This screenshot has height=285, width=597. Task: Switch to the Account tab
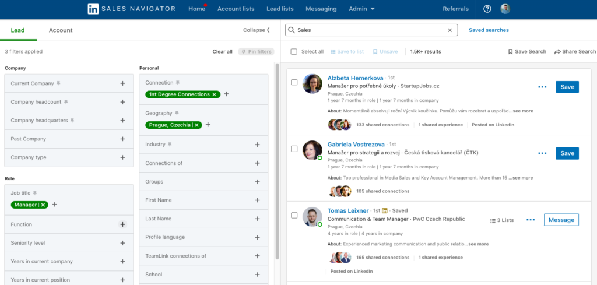click(x=61, y=30)
